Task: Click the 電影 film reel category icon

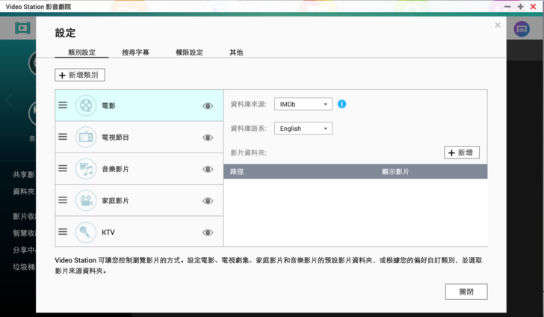Action: pyautogui.click(x=86, y=105)
